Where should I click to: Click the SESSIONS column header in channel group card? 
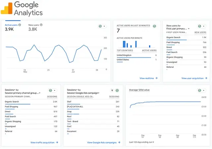click(52, 97)
